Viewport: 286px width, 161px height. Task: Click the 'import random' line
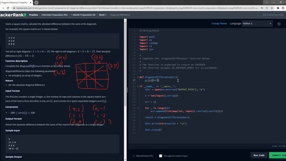point(148,43)
